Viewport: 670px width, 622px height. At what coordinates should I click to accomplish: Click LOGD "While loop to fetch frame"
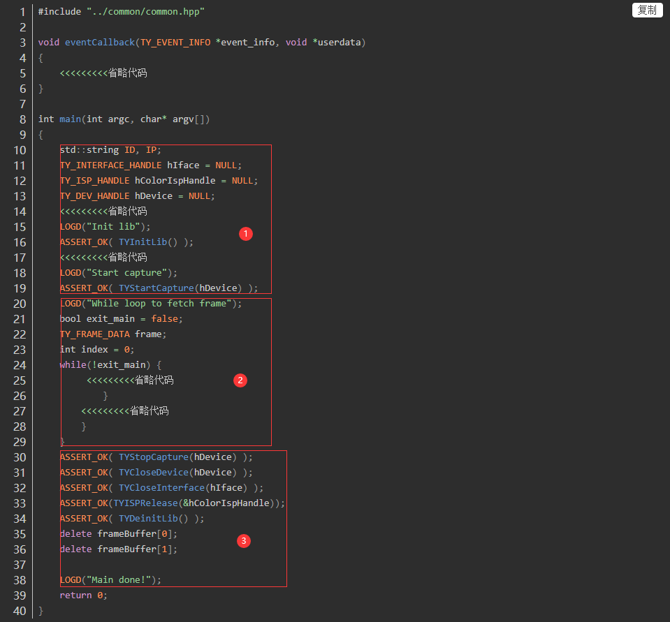click(x=151, y=304)
